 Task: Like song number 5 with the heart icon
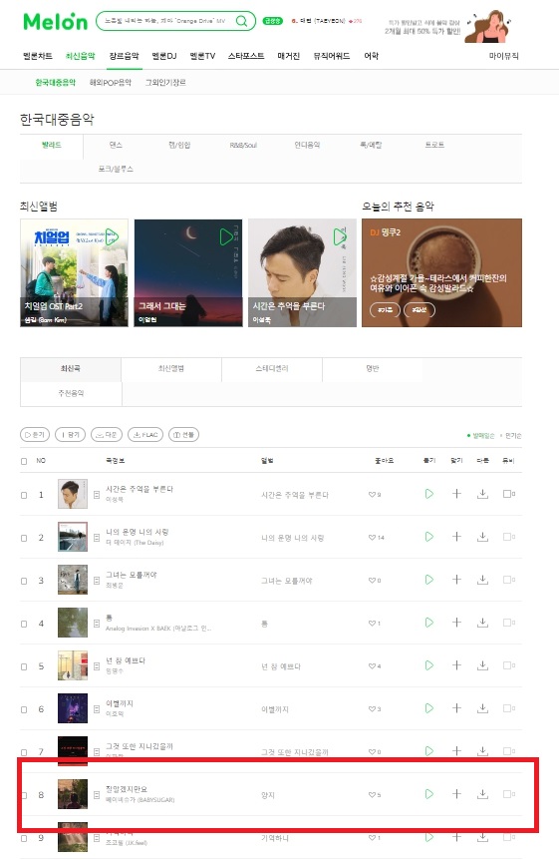(372, 665)
